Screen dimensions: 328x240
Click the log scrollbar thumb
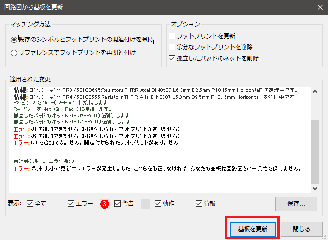(x=315, y=151)
